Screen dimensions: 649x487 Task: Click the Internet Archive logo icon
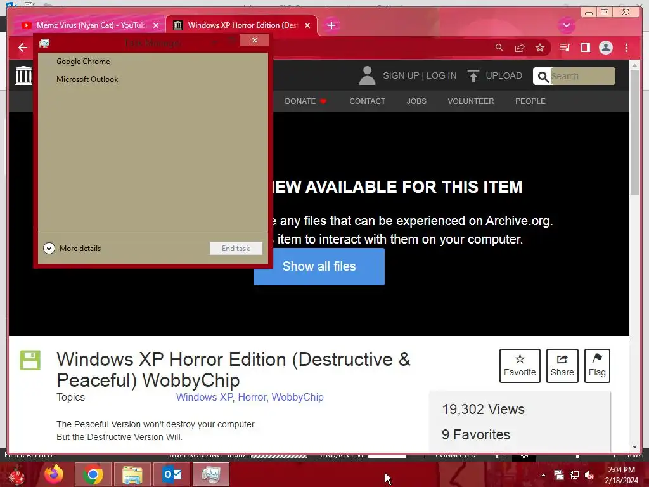click(x=23, y=75)
